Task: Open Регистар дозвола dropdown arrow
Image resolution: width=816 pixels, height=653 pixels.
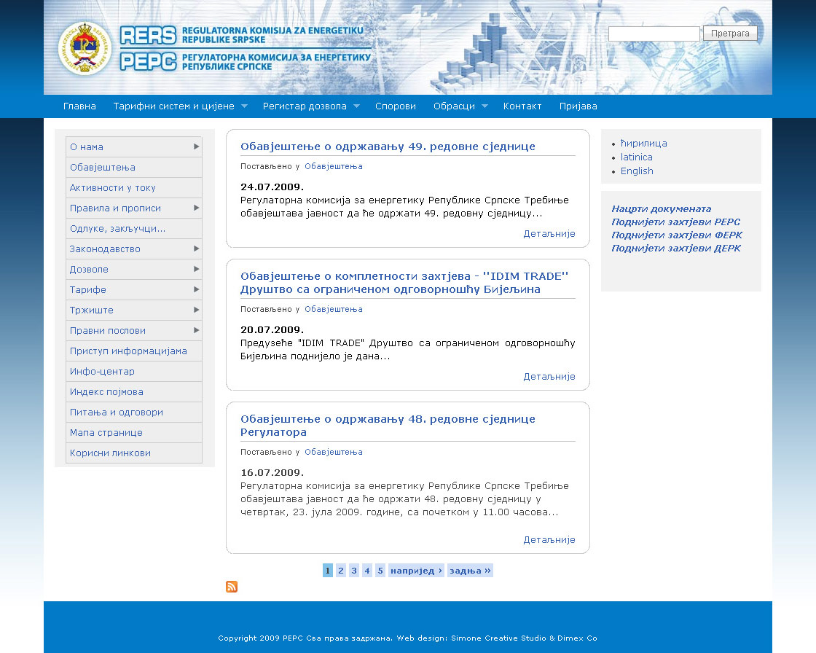Action: tap(356, 106)
